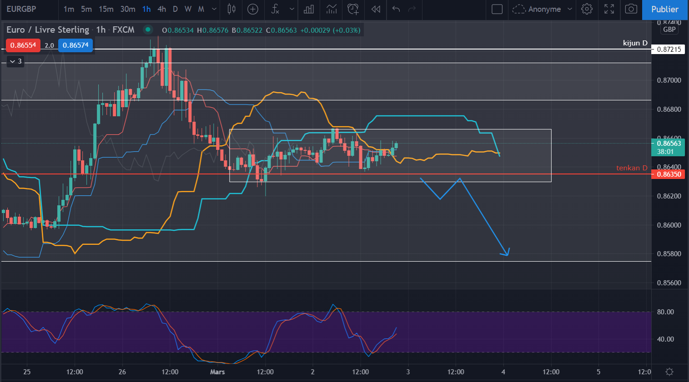
Task: Expand the collapsed indicators legend showing 3
Action: (15, 61)
